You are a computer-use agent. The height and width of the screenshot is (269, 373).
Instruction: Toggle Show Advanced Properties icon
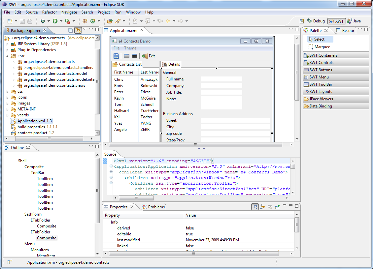tap(262, 207)
